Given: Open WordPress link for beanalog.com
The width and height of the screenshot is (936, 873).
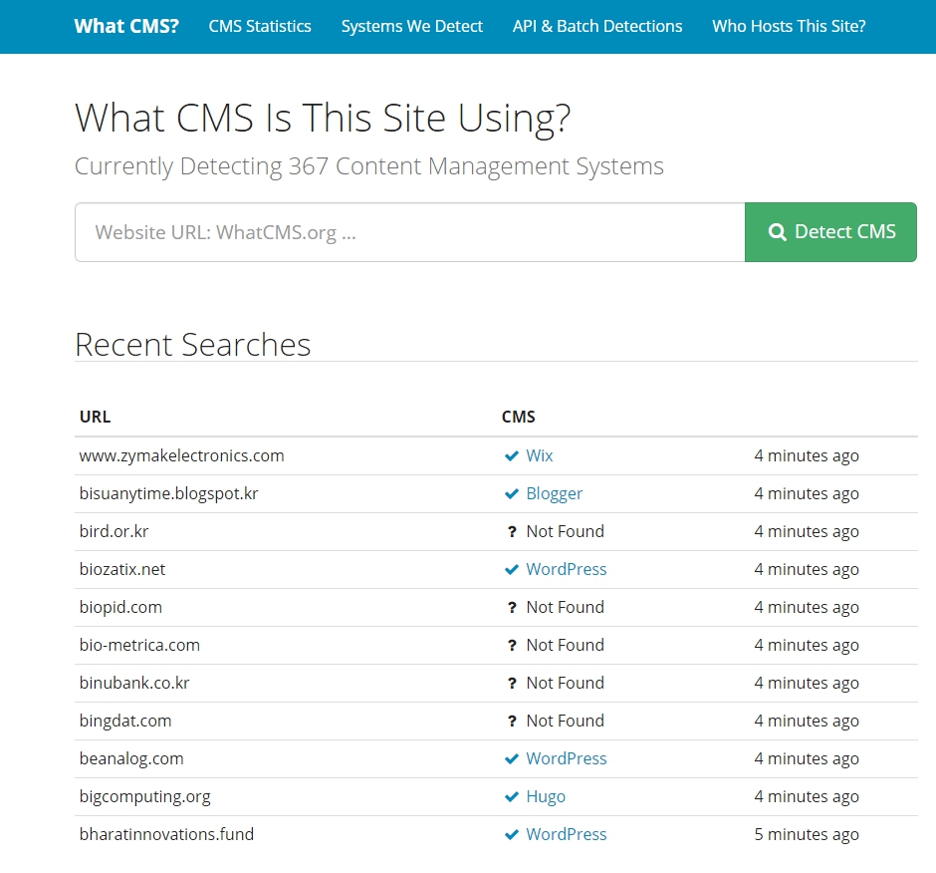Looking at the screenshot, I should 566,758.
